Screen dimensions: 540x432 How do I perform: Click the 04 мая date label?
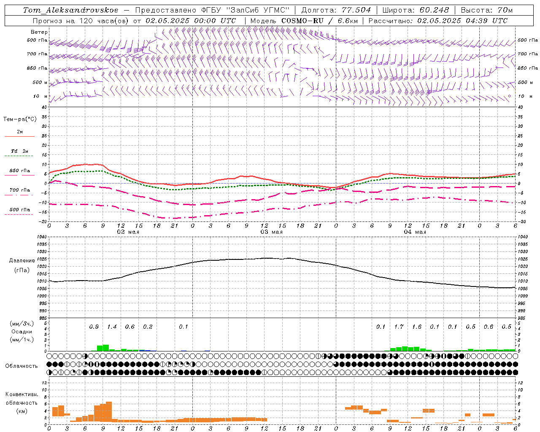click(x=415, y=232)
